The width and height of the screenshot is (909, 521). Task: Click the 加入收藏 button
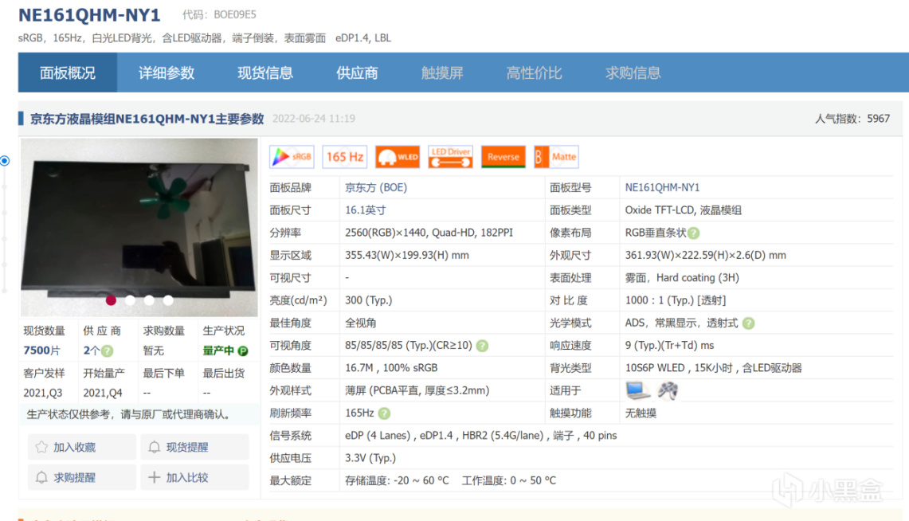click(x=82, y=447)
